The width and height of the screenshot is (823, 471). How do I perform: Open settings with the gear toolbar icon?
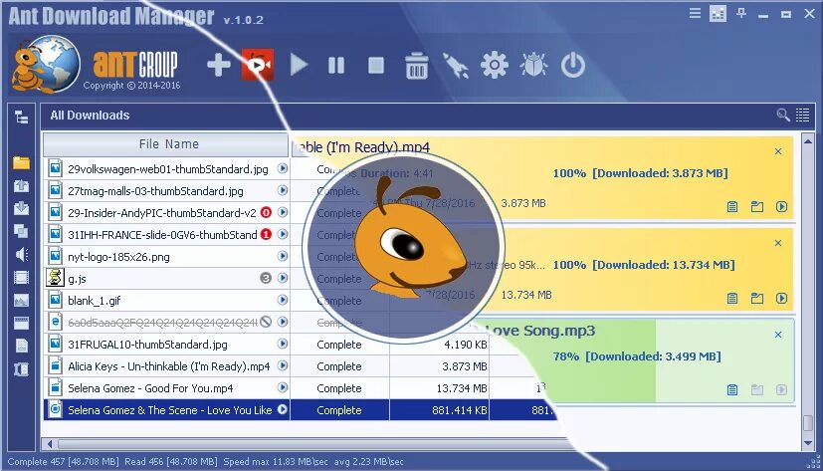[495, 65]
